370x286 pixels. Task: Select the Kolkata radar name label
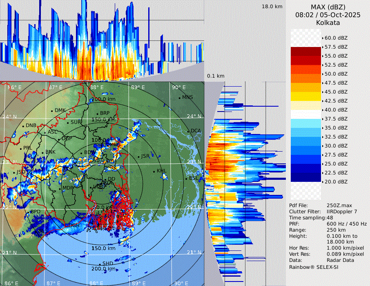coord(328,22)
